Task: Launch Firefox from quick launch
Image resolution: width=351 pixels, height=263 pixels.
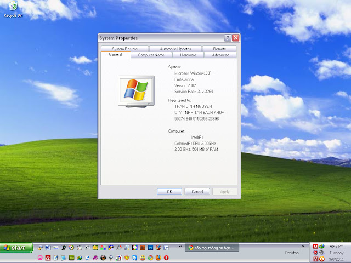Action: point(158,258)
